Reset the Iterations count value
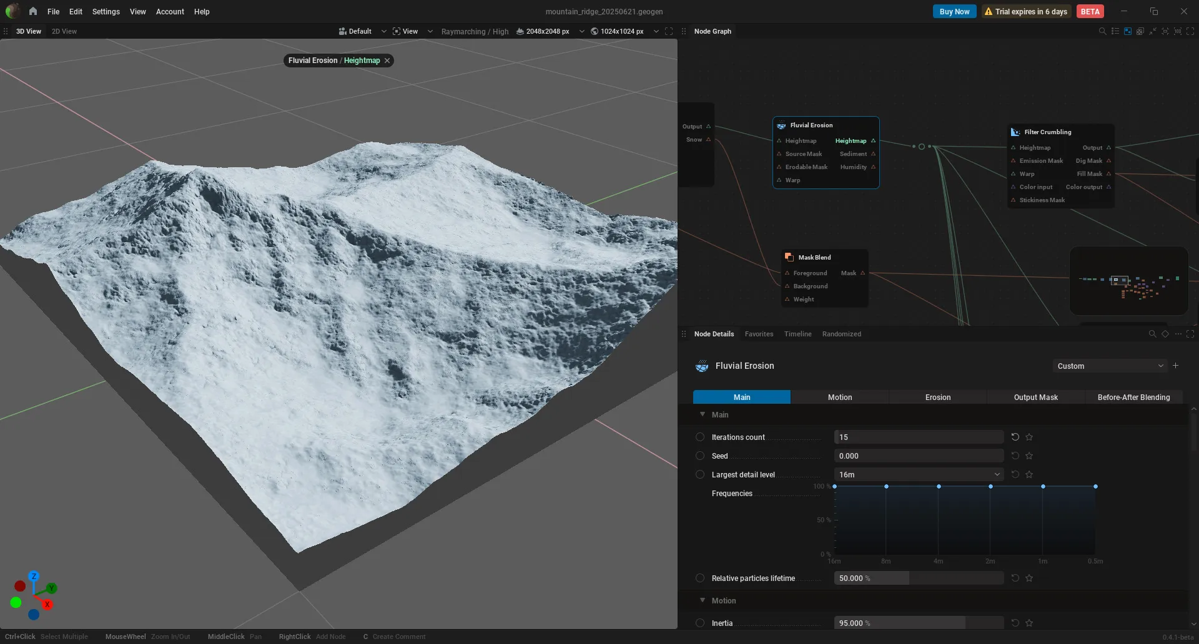The width and height of the screenshot is (1199, 644). (1015, 437)
